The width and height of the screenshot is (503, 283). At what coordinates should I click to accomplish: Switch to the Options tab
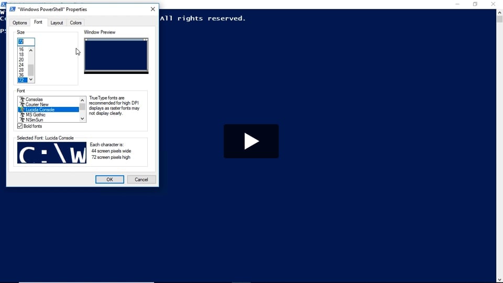tap(19, 23)
